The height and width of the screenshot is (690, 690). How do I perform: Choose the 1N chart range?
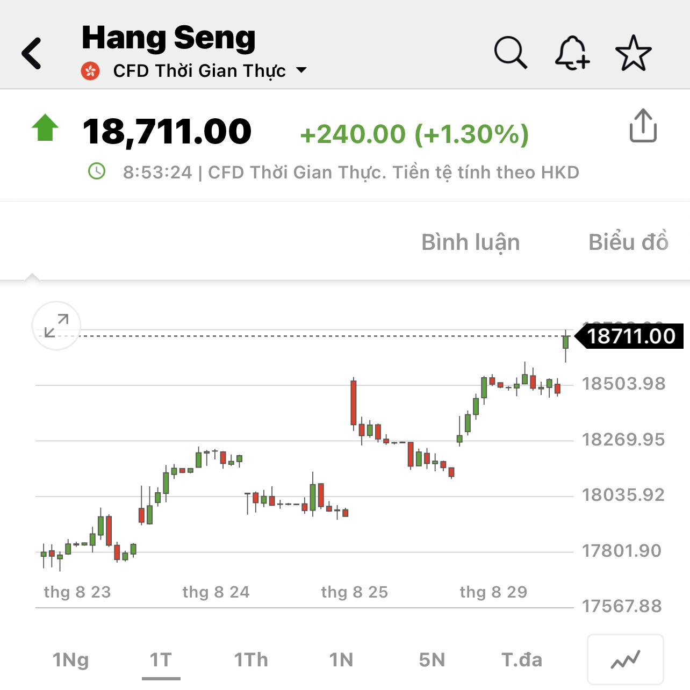(x=341, y=659)
